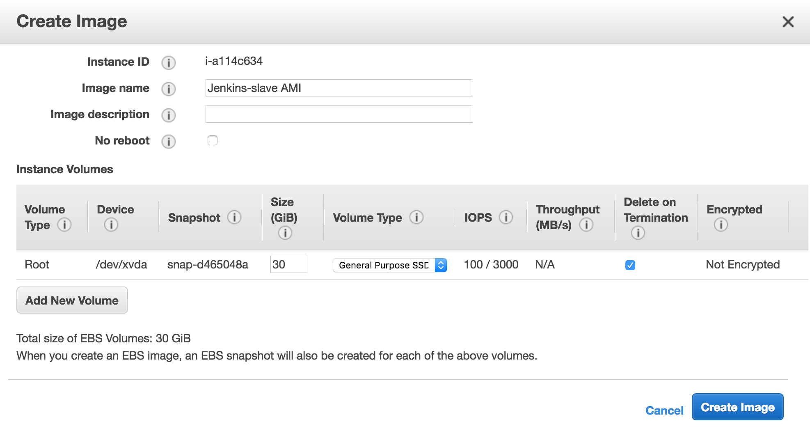Click the Instance ID info icon
Image resolution: width=810 pixels, height=431 pixels.
coord(168,62)
